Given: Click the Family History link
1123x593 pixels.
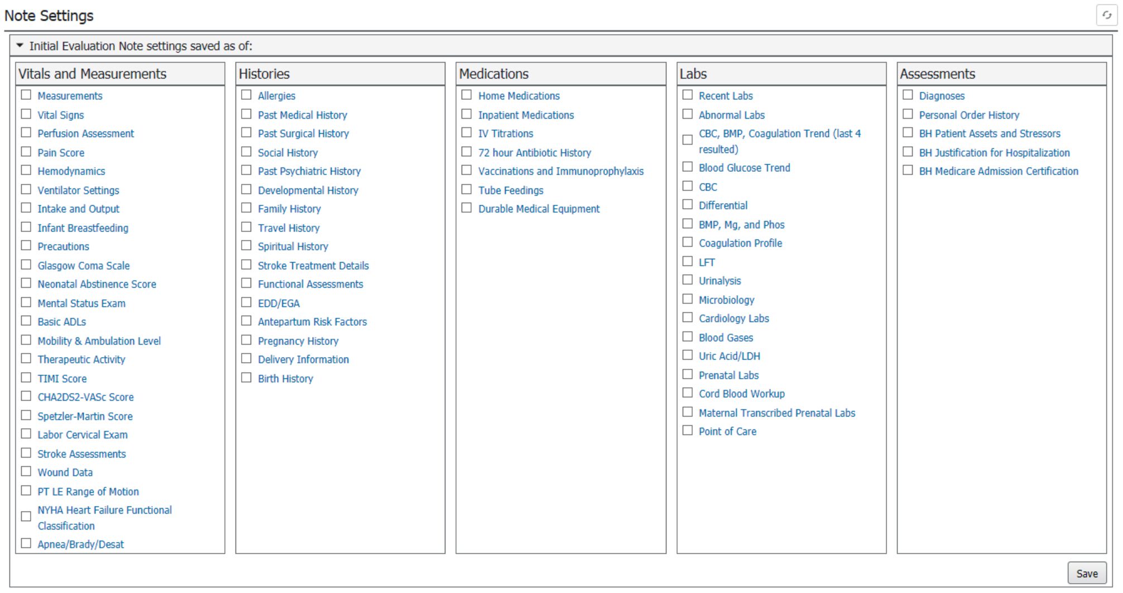Looking at the screenshot, I should tap(289, 209).
